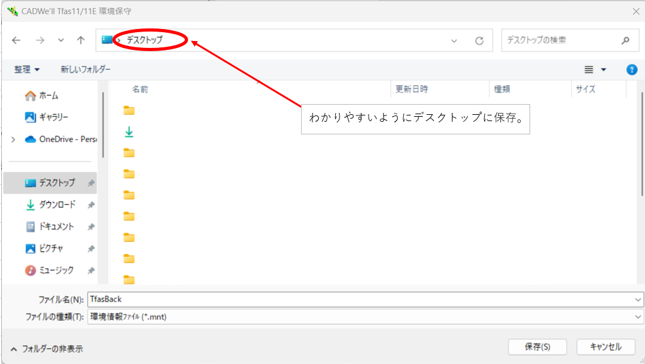Change the view layout icon
This screenshot has width=645, height=364.
point(589,70)
